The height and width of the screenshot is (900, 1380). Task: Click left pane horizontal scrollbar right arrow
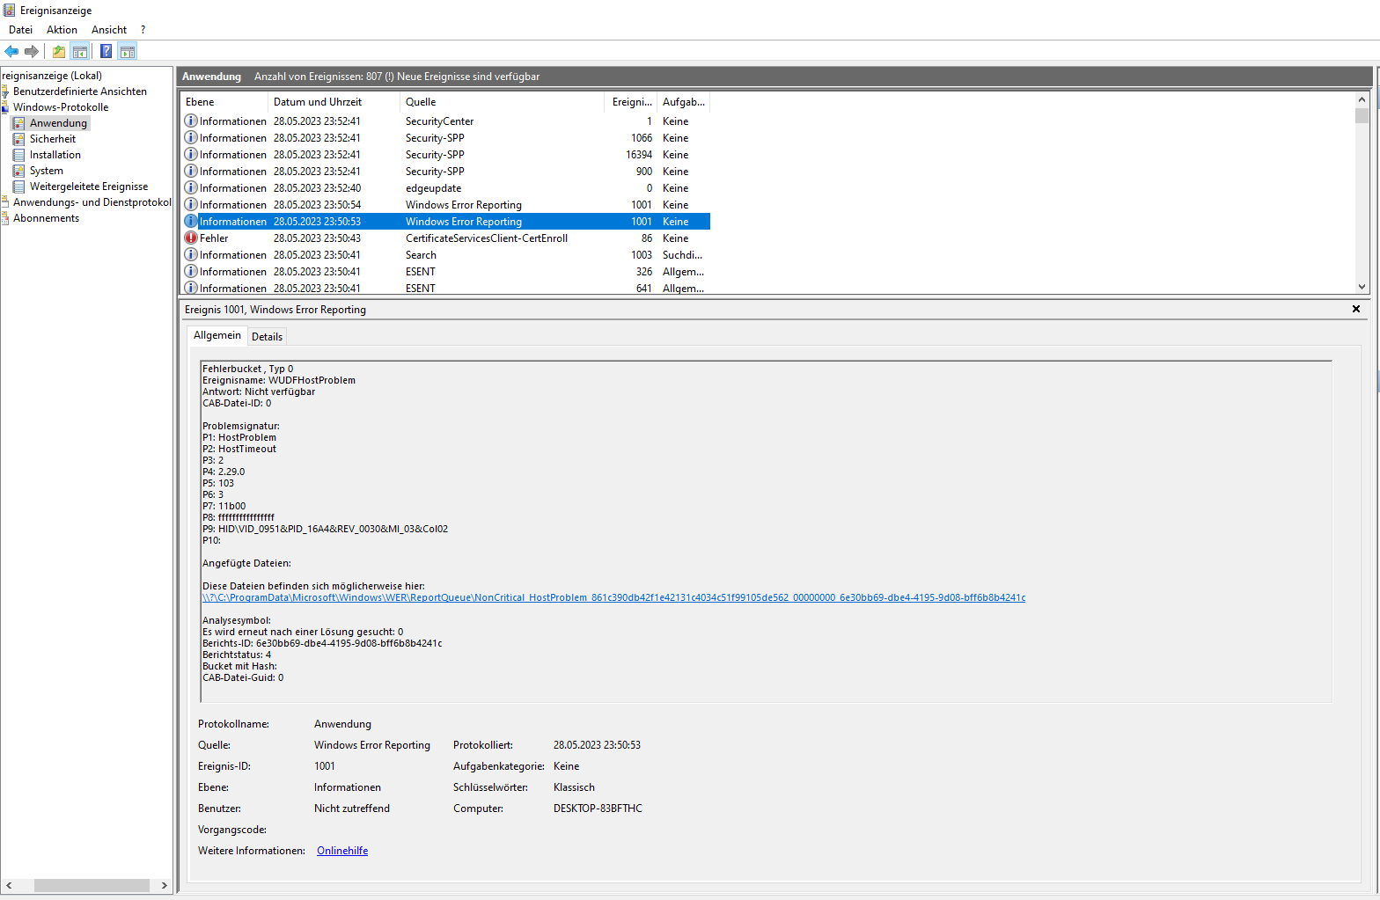[x=165, y=885]
